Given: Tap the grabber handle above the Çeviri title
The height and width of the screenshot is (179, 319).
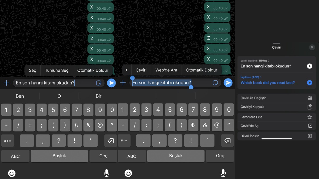Looking at the screenshot, I should (276, 43).
